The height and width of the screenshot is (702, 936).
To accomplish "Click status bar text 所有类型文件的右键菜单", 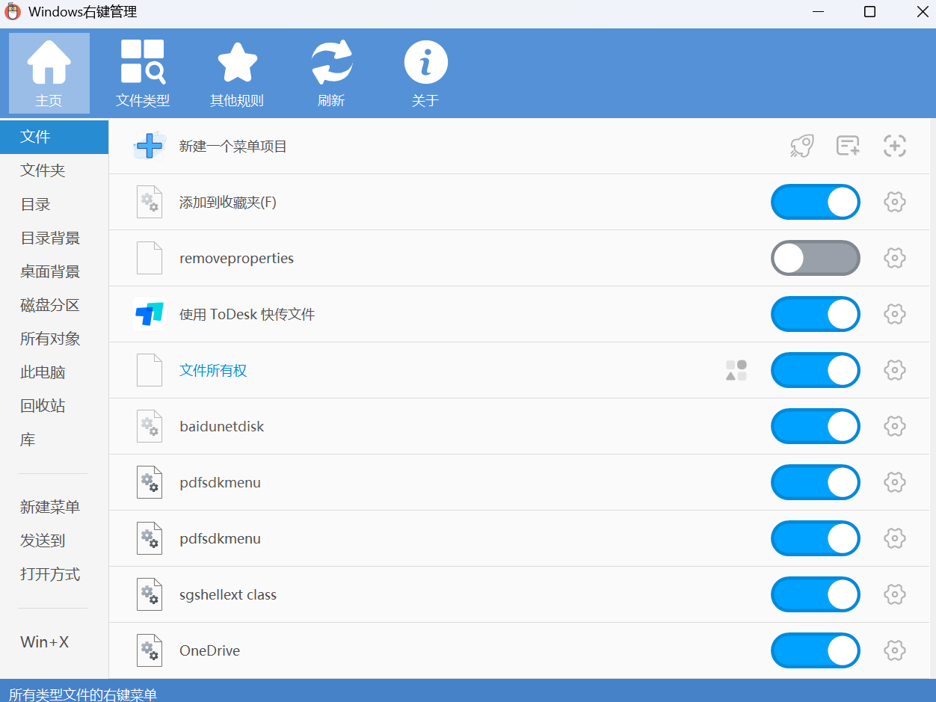I will (83, 695).
